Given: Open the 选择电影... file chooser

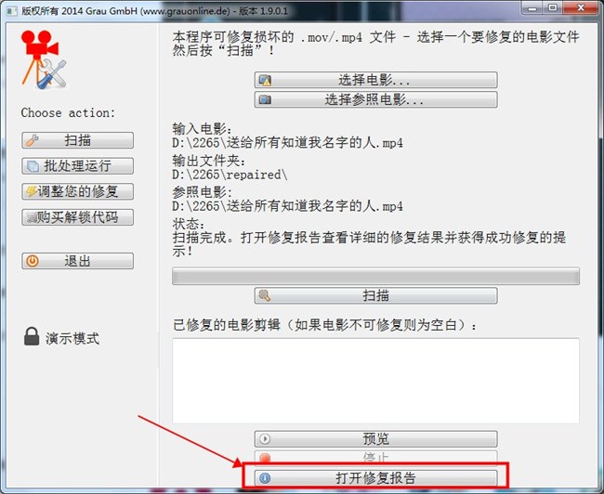Looking at the screenshot, I should pos(375,80).
